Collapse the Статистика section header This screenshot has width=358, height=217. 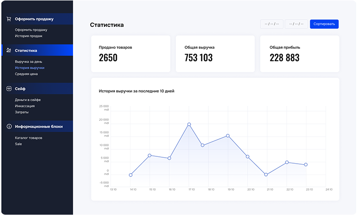click(26, 50)
